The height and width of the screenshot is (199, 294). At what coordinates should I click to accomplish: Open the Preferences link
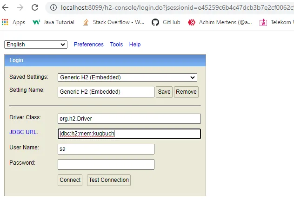pos(88,45)
